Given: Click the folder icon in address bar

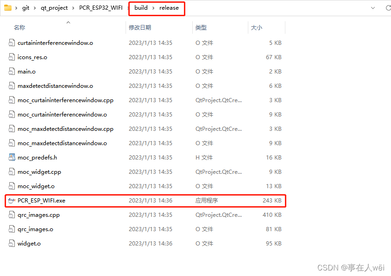Looking at the screenshot, I should 8,8.
